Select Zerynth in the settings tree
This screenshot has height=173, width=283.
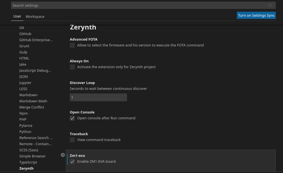pyautogui.click(x=26, y=169)
